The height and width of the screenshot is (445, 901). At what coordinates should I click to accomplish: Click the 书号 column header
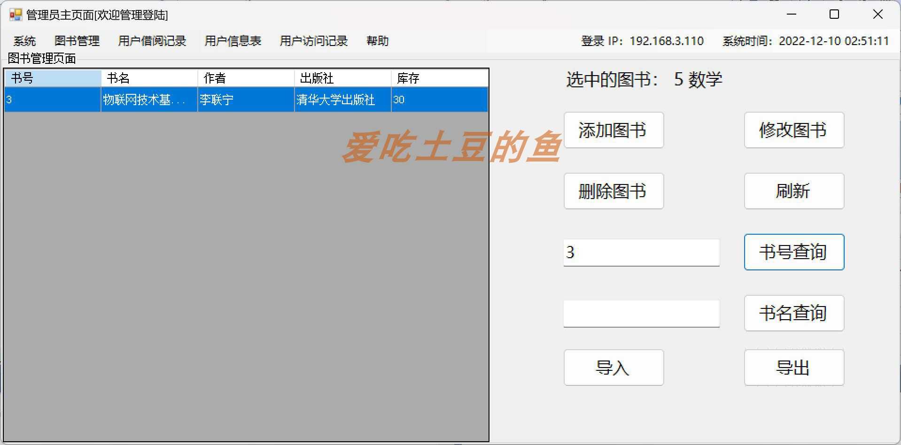(52, 78)
